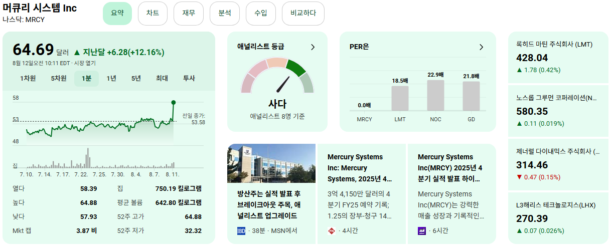The width and height of the screenshot is (613, 246).
Task: Click the Mkt 캡 value 3.87 비
Action: click(87, 230)
